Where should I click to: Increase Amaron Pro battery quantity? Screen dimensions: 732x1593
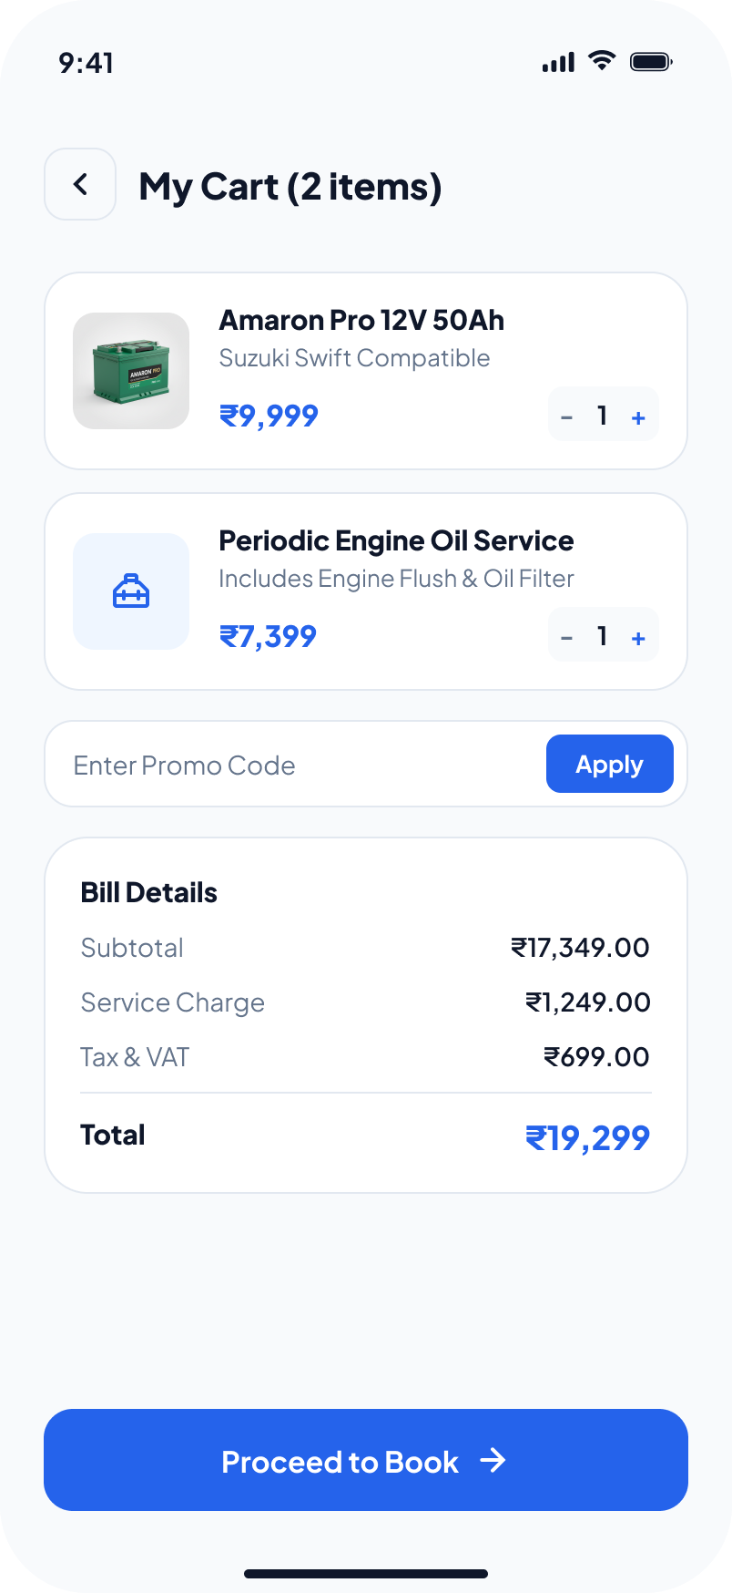tap(638, 417)
